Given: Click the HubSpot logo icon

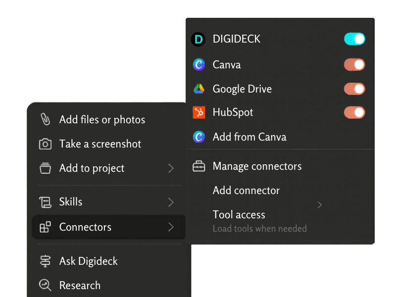Looking at the screenshot, I should [199, 112].
